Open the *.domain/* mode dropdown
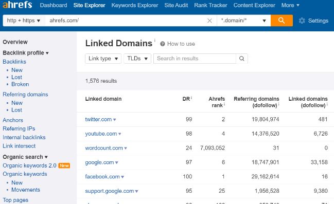This screenshot has height=204, width=334. [244, 21]
